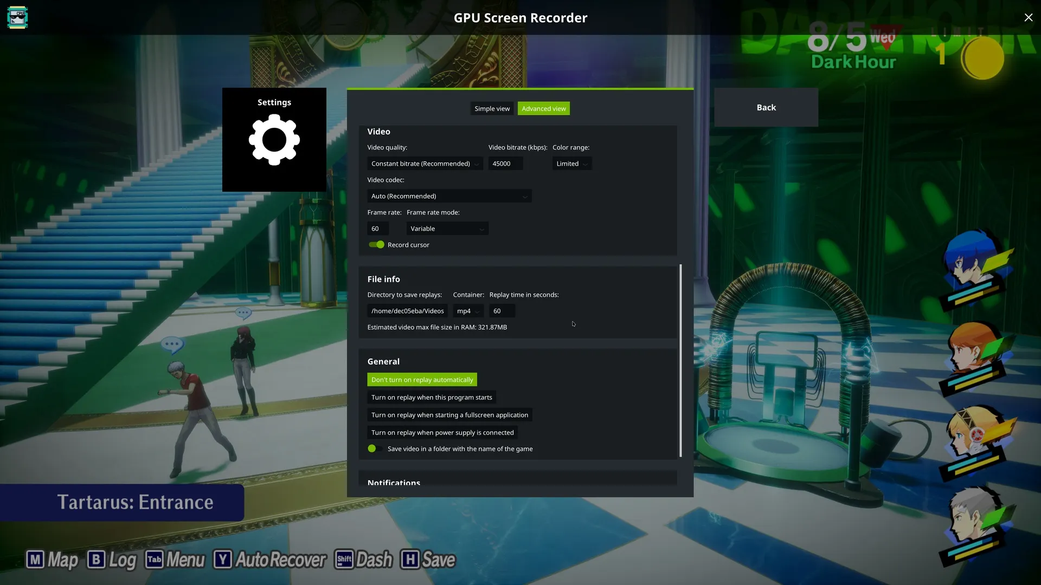
Task: Click the Save H key icon
Action: [410, 560]
